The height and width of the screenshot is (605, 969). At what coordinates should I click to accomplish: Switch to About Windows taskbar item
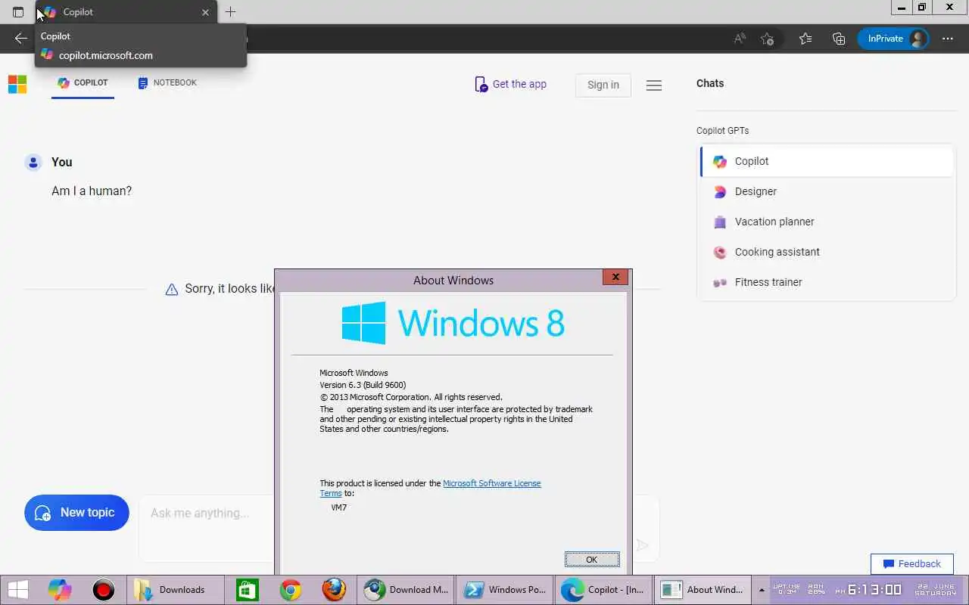coord(703,590)
